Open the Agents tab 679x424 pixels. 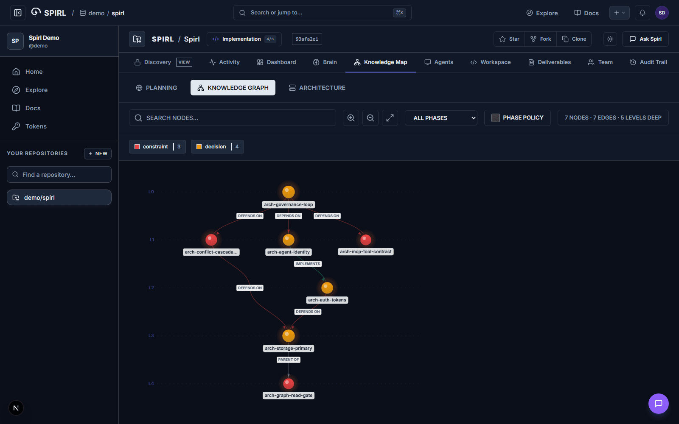tap(439, 62)
